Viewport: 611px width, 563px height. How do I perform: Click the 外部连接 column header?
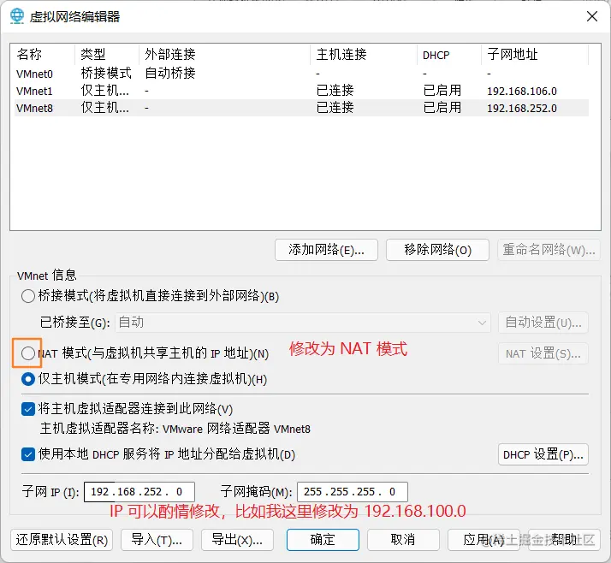[225, 54]
